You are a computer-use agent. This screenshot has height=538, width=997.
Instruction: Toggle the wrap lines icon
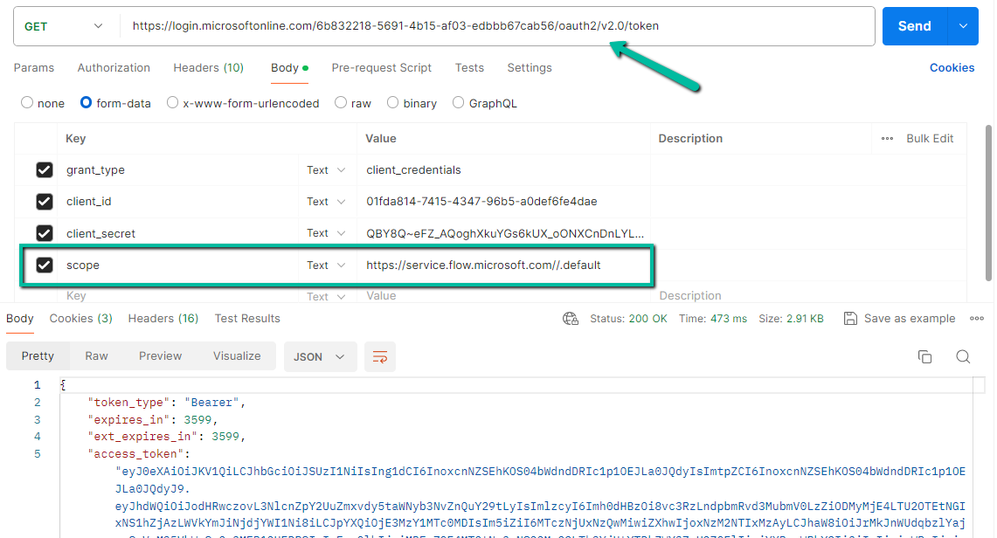[x=380, y=356]
